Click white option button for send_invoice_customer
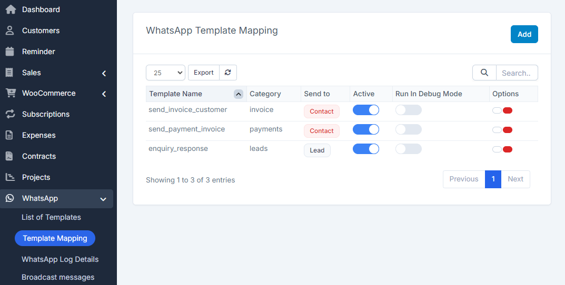Screen dimensions: 565x285 497,110
